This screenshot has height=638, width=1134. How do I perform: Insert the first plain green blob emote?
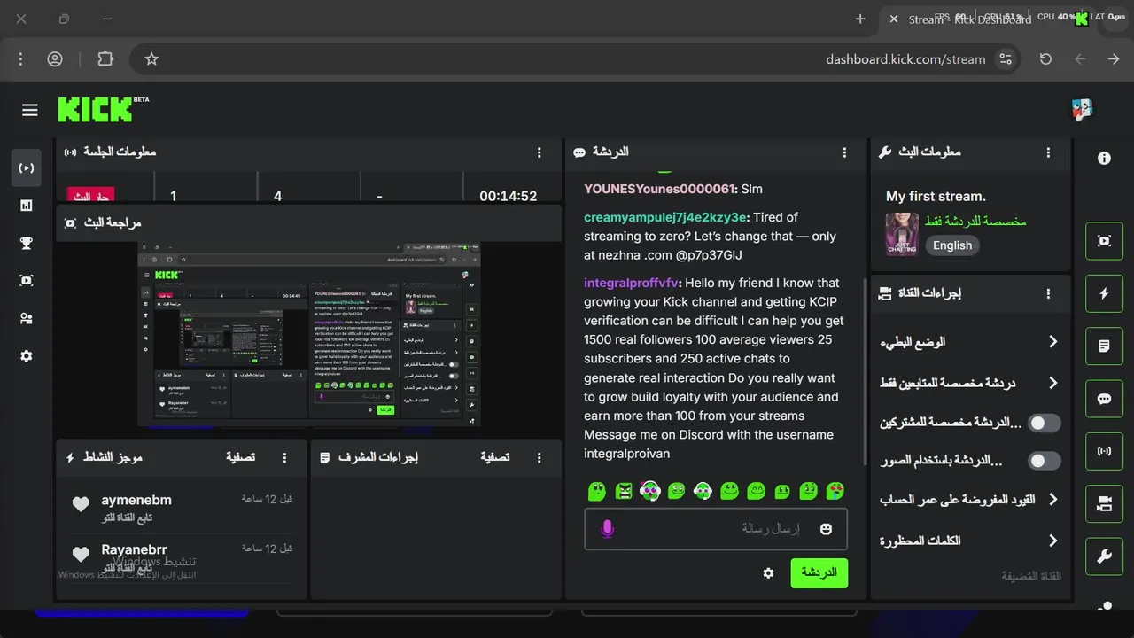click(597, 490)
